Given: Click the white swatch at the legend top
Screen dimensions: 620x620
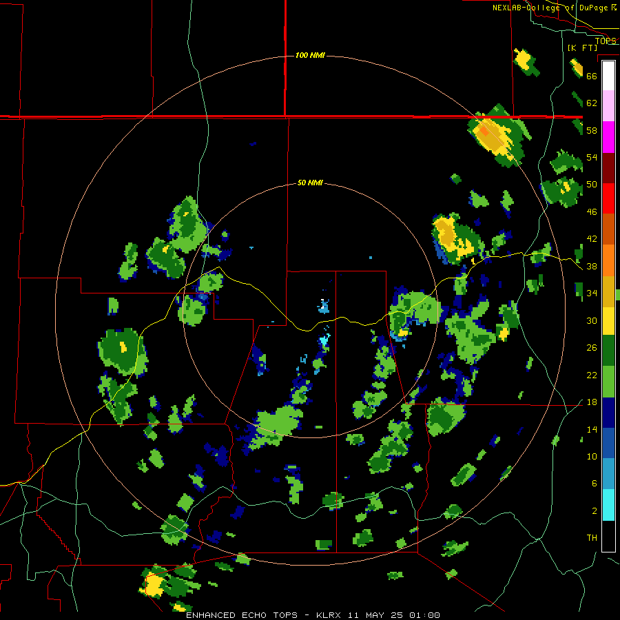Looking at the screenshot, I should pos(608,76).
